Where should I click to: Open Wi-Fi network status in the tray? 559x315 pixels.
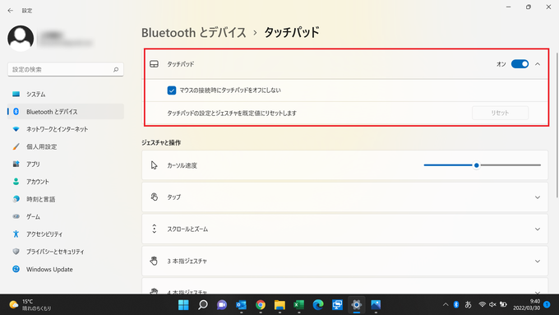(x=482, y=304)
